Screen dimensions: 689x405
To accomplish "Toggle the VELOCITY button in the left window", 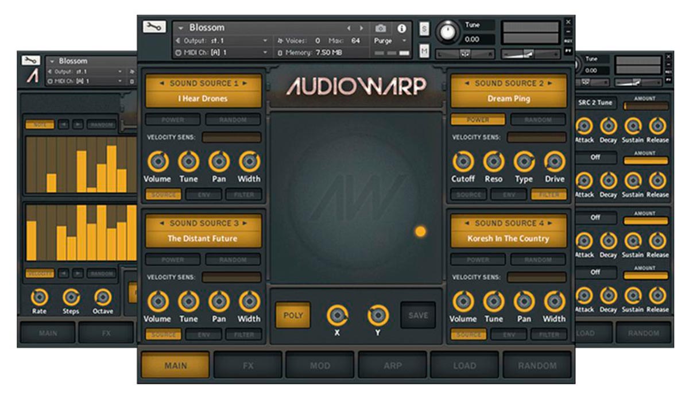I will [x=40, y=273].
